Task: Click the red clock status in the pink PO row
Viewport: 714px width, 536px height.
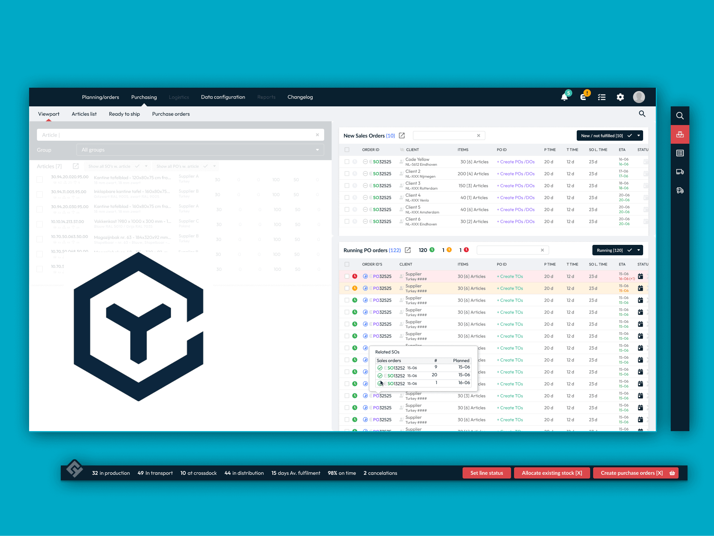Action: coord(355,276)
